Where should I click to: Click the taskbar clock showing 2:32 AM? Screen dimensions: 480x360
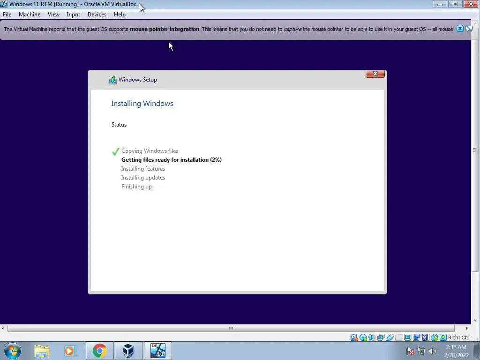tap(456, 351)
